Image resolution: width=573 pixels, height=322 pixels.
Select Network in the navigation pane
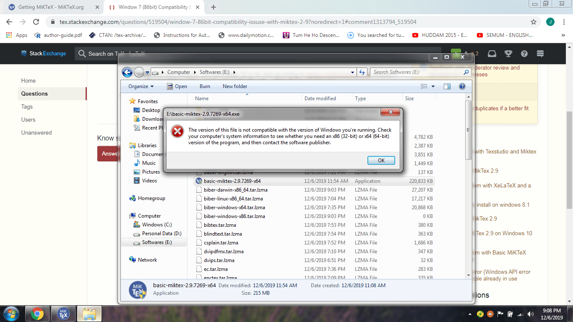coord(147,260)
